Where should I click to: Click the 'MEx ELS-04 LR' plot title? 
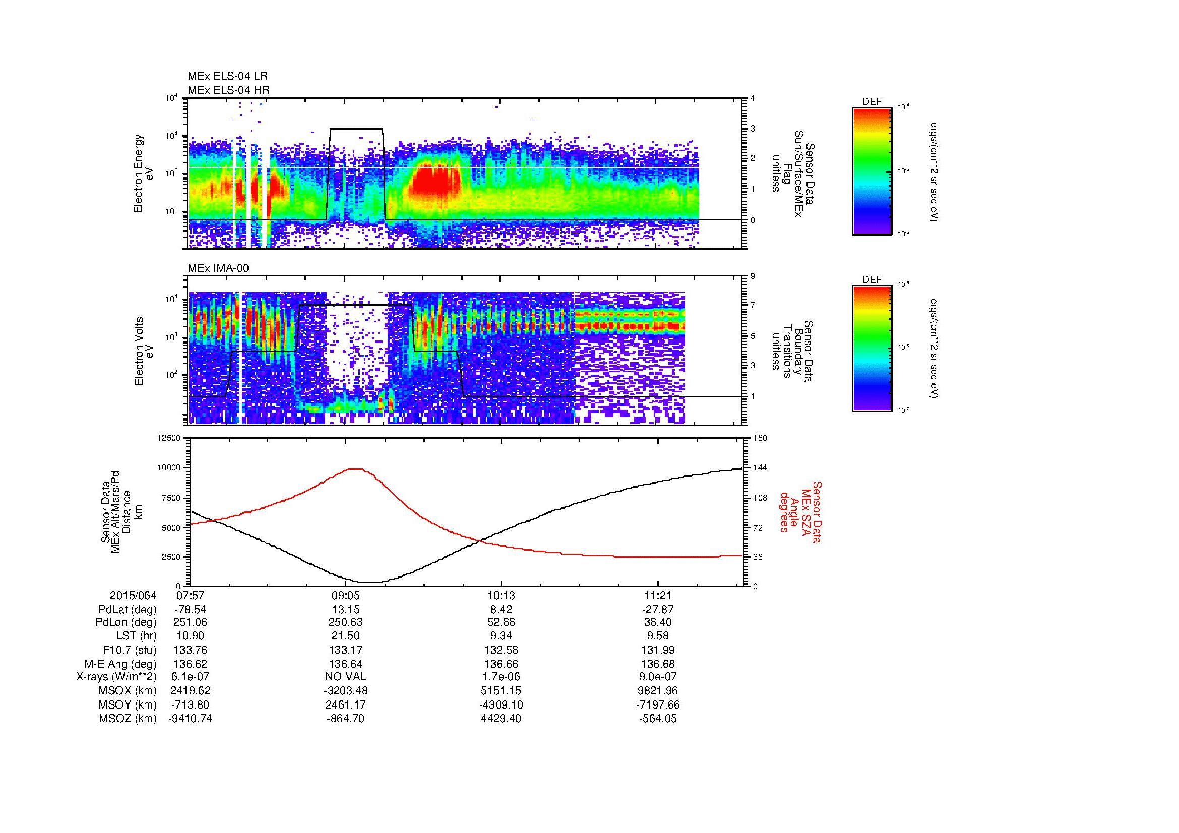pyautogui.click(x=227, y=77)
